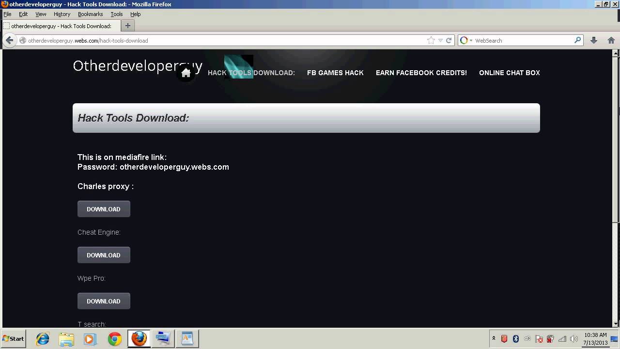Open the Edit menu

click(x=23, y=14)
